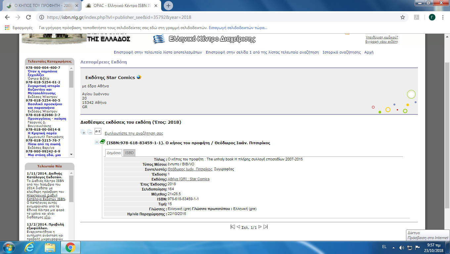Viewport: 450px width, 254px height.
Task: Go to the last results page arrow
Action: pos(265,227)
